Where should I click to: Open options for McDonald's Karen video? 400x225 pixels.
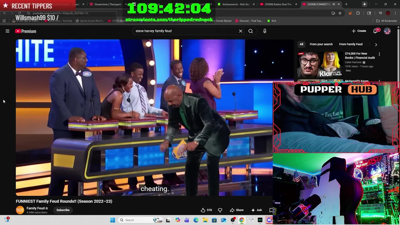click(379, 81)
